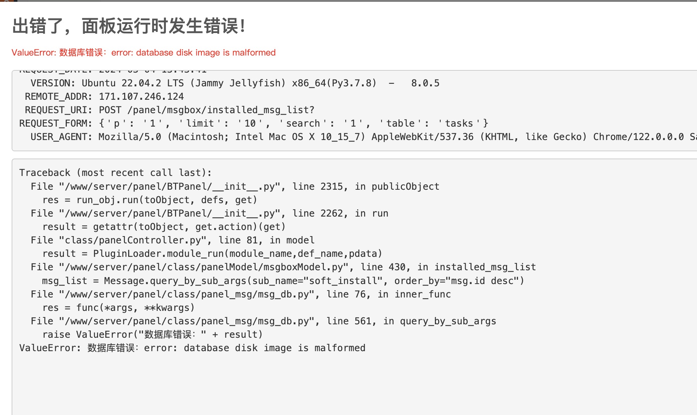Click the panelController.py line 81 entry
This screenshot has height=415, width=697.
pyautogui.click(x=172, y=240)
